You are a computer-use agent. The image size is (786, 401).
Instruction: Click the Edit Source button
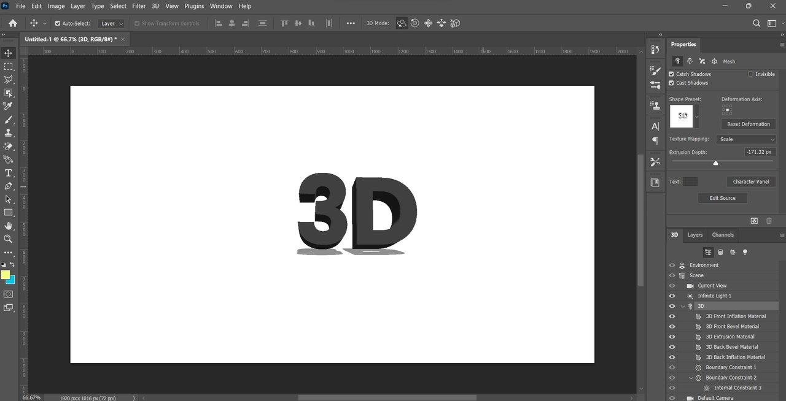pos(723,198)
